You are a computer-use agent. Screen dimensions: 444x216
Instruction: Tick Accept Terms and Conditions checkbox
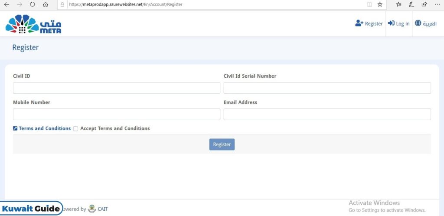coord(75,128)
